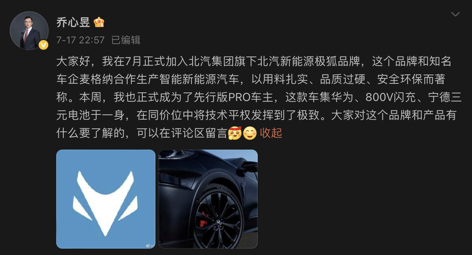Open the post options chevron dropdown

[x=455, y=15]
